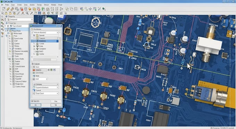Image resolution: width=236 pixels, height=129 pixels.
Task: Click the four-dot grid icon in top toolbar
Action: [57, 9]
